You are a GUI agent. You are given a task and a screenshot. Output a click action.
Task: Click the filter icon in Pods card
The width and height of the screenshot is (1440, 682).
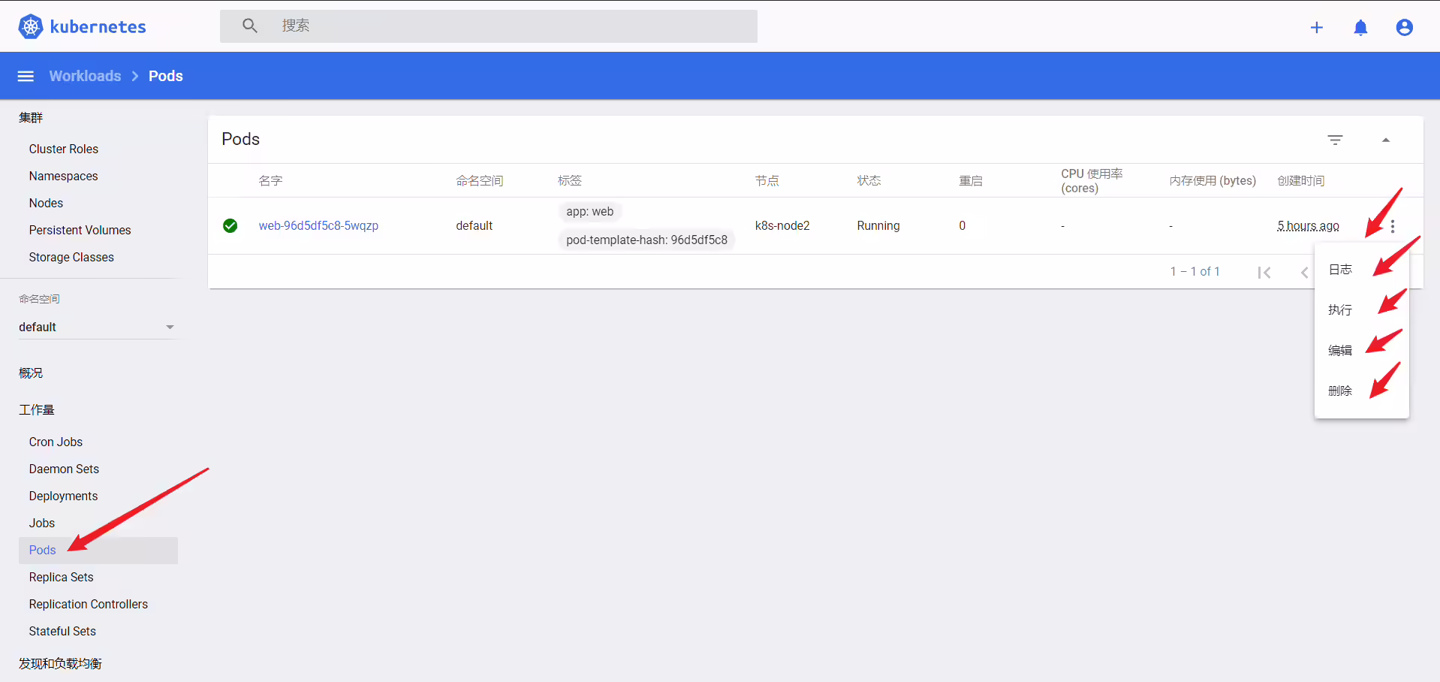point(1335,140)
